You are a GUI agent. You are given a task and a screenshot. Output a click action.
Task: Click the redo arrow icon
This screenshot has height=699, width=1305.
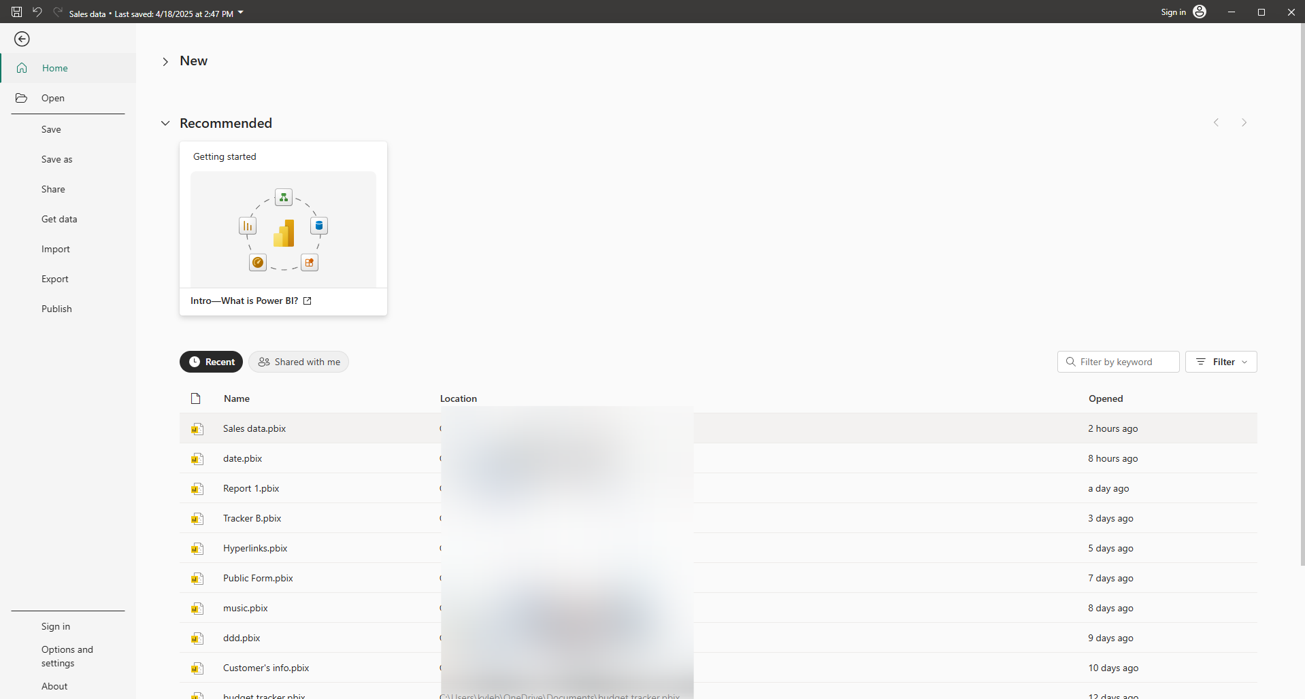(x=58, y=12)
